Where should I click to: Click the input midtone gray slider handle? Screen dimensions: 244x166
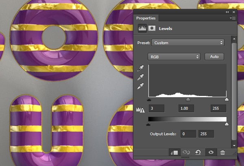coord(188,99)
